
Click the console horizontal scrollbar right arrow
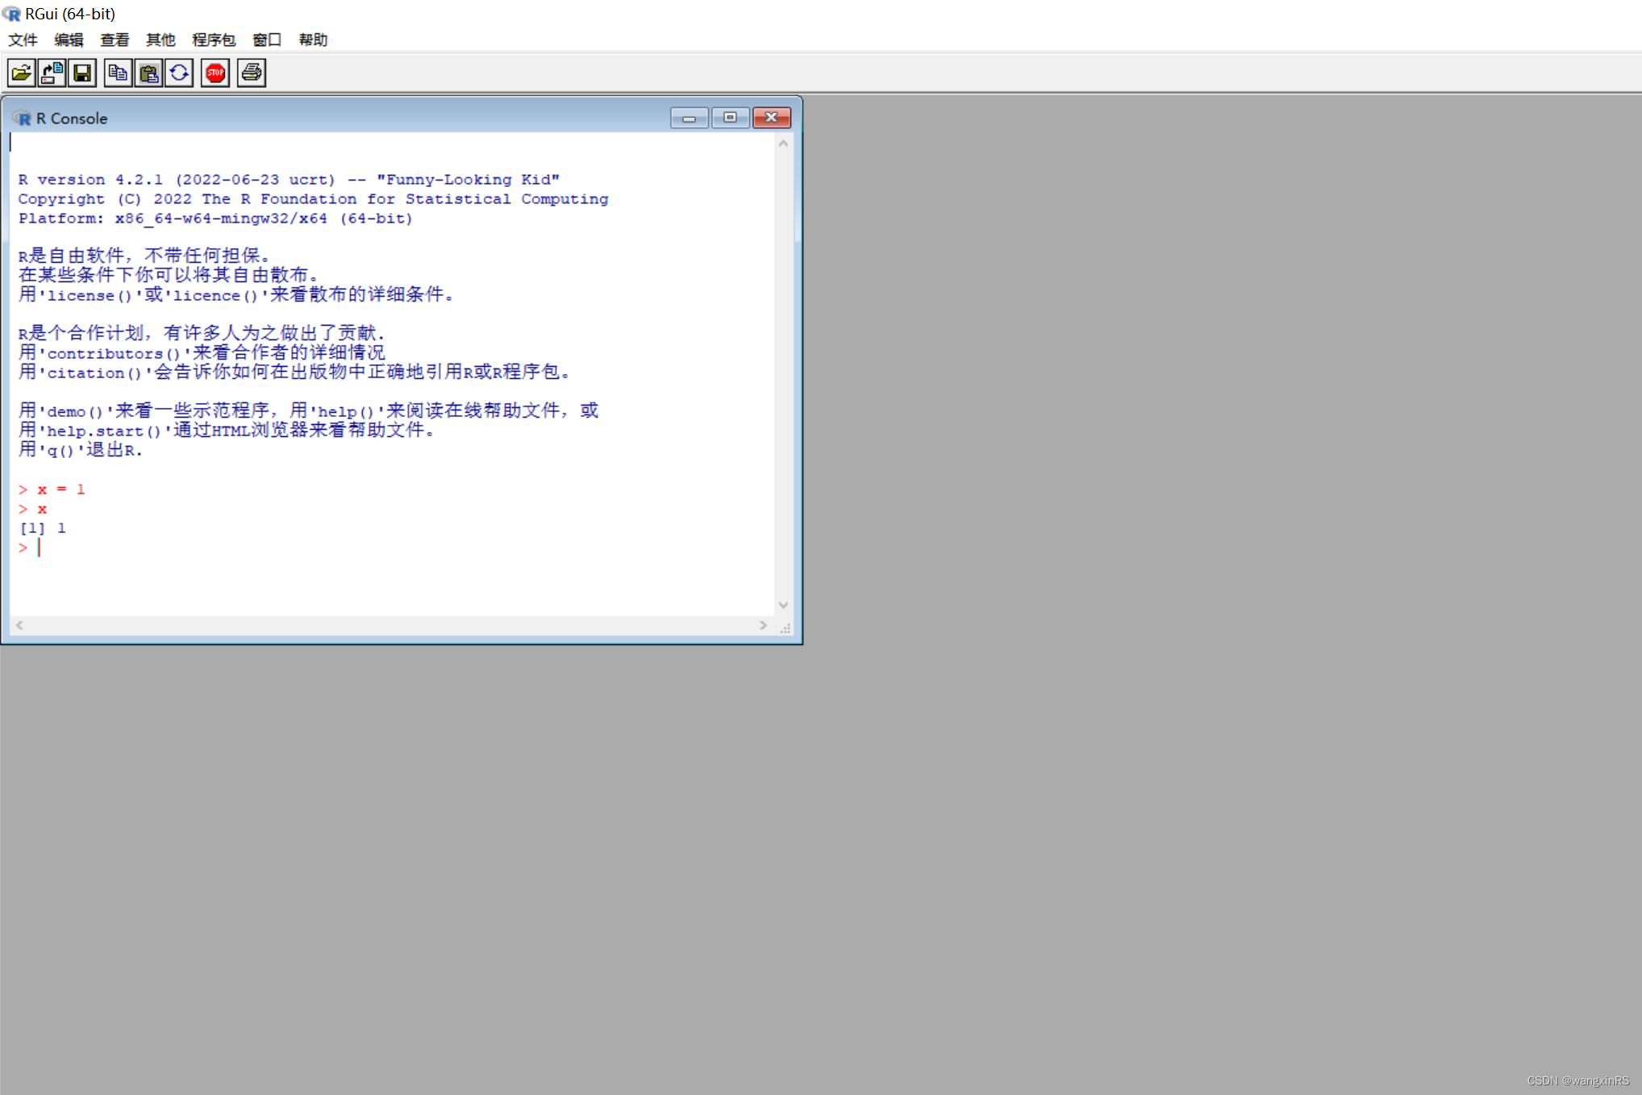pyautogui.click(x=763, y=625)
